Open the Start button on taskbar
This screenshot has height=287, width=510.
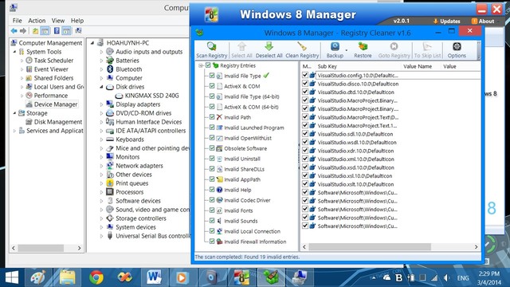coord(12,277)
